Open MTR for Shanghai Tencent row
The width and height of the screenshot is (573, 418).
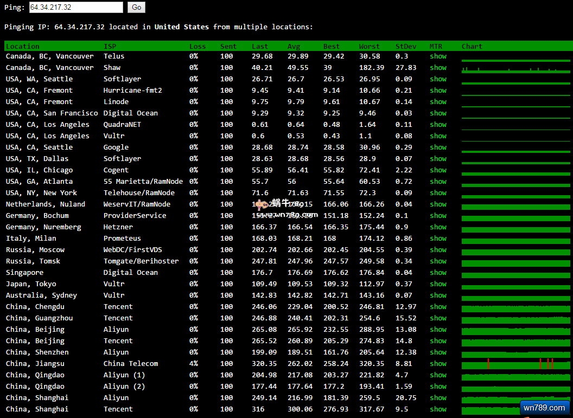438,409
